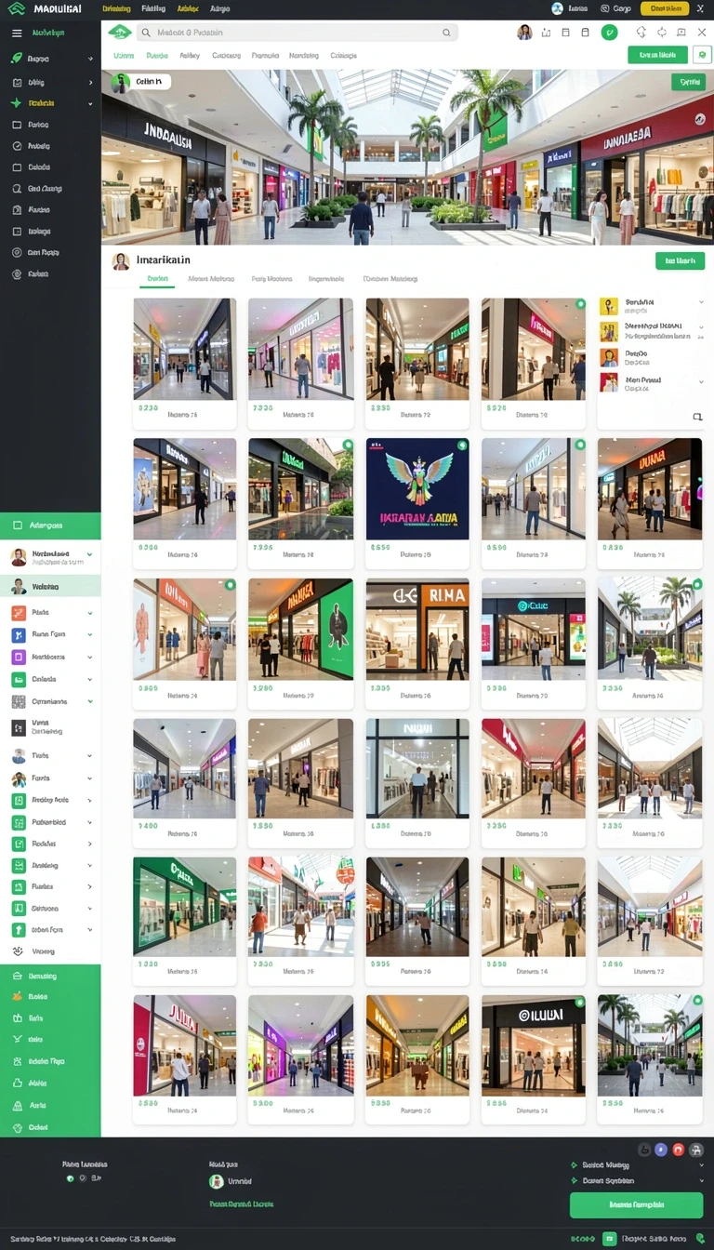Open the orange RIMA storefront thumbnail
Screen dimensions: 714x1250
(x=416, y=629)
